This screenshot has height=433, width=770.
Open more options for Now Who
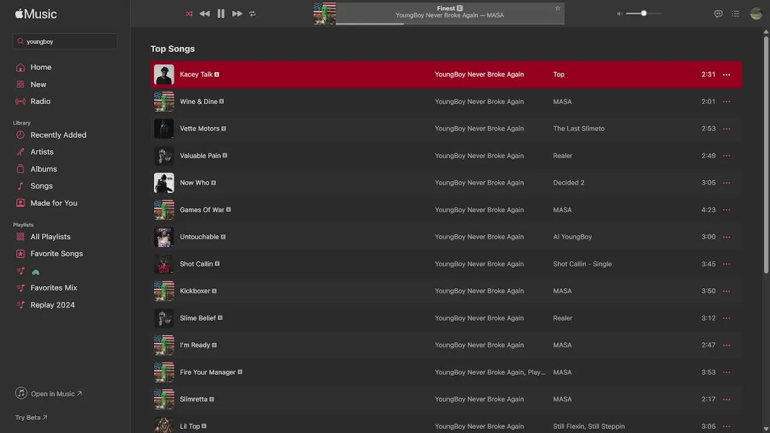(x=726, y=183)
